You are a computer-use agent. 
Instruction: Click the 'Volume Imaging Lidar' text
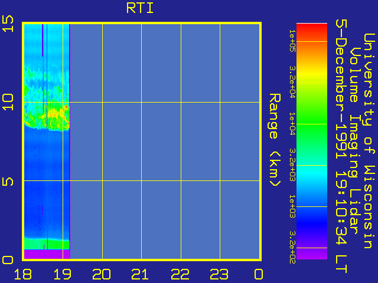[x=355, y=141]
